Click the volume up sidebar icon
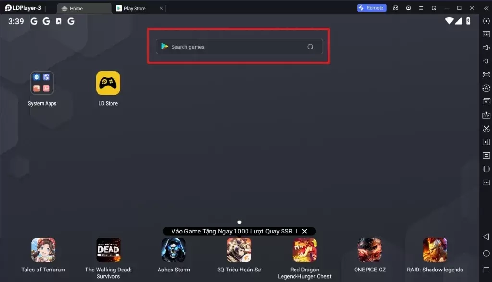This screenshot has height=282, width=492. pyautogui.click(x=486, y=48)
